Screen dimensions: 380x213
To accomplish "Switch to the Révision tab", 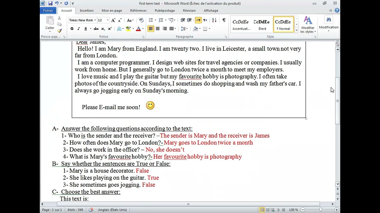I will [x=189, y=10].
